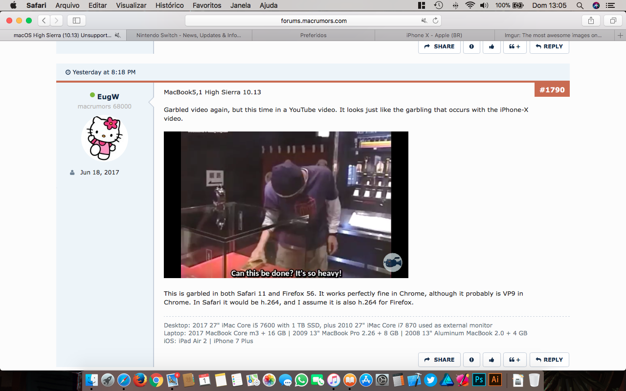Click the thumbs-up on the upper post
Screen dimensions: 626x391
(x=492, y=46)
